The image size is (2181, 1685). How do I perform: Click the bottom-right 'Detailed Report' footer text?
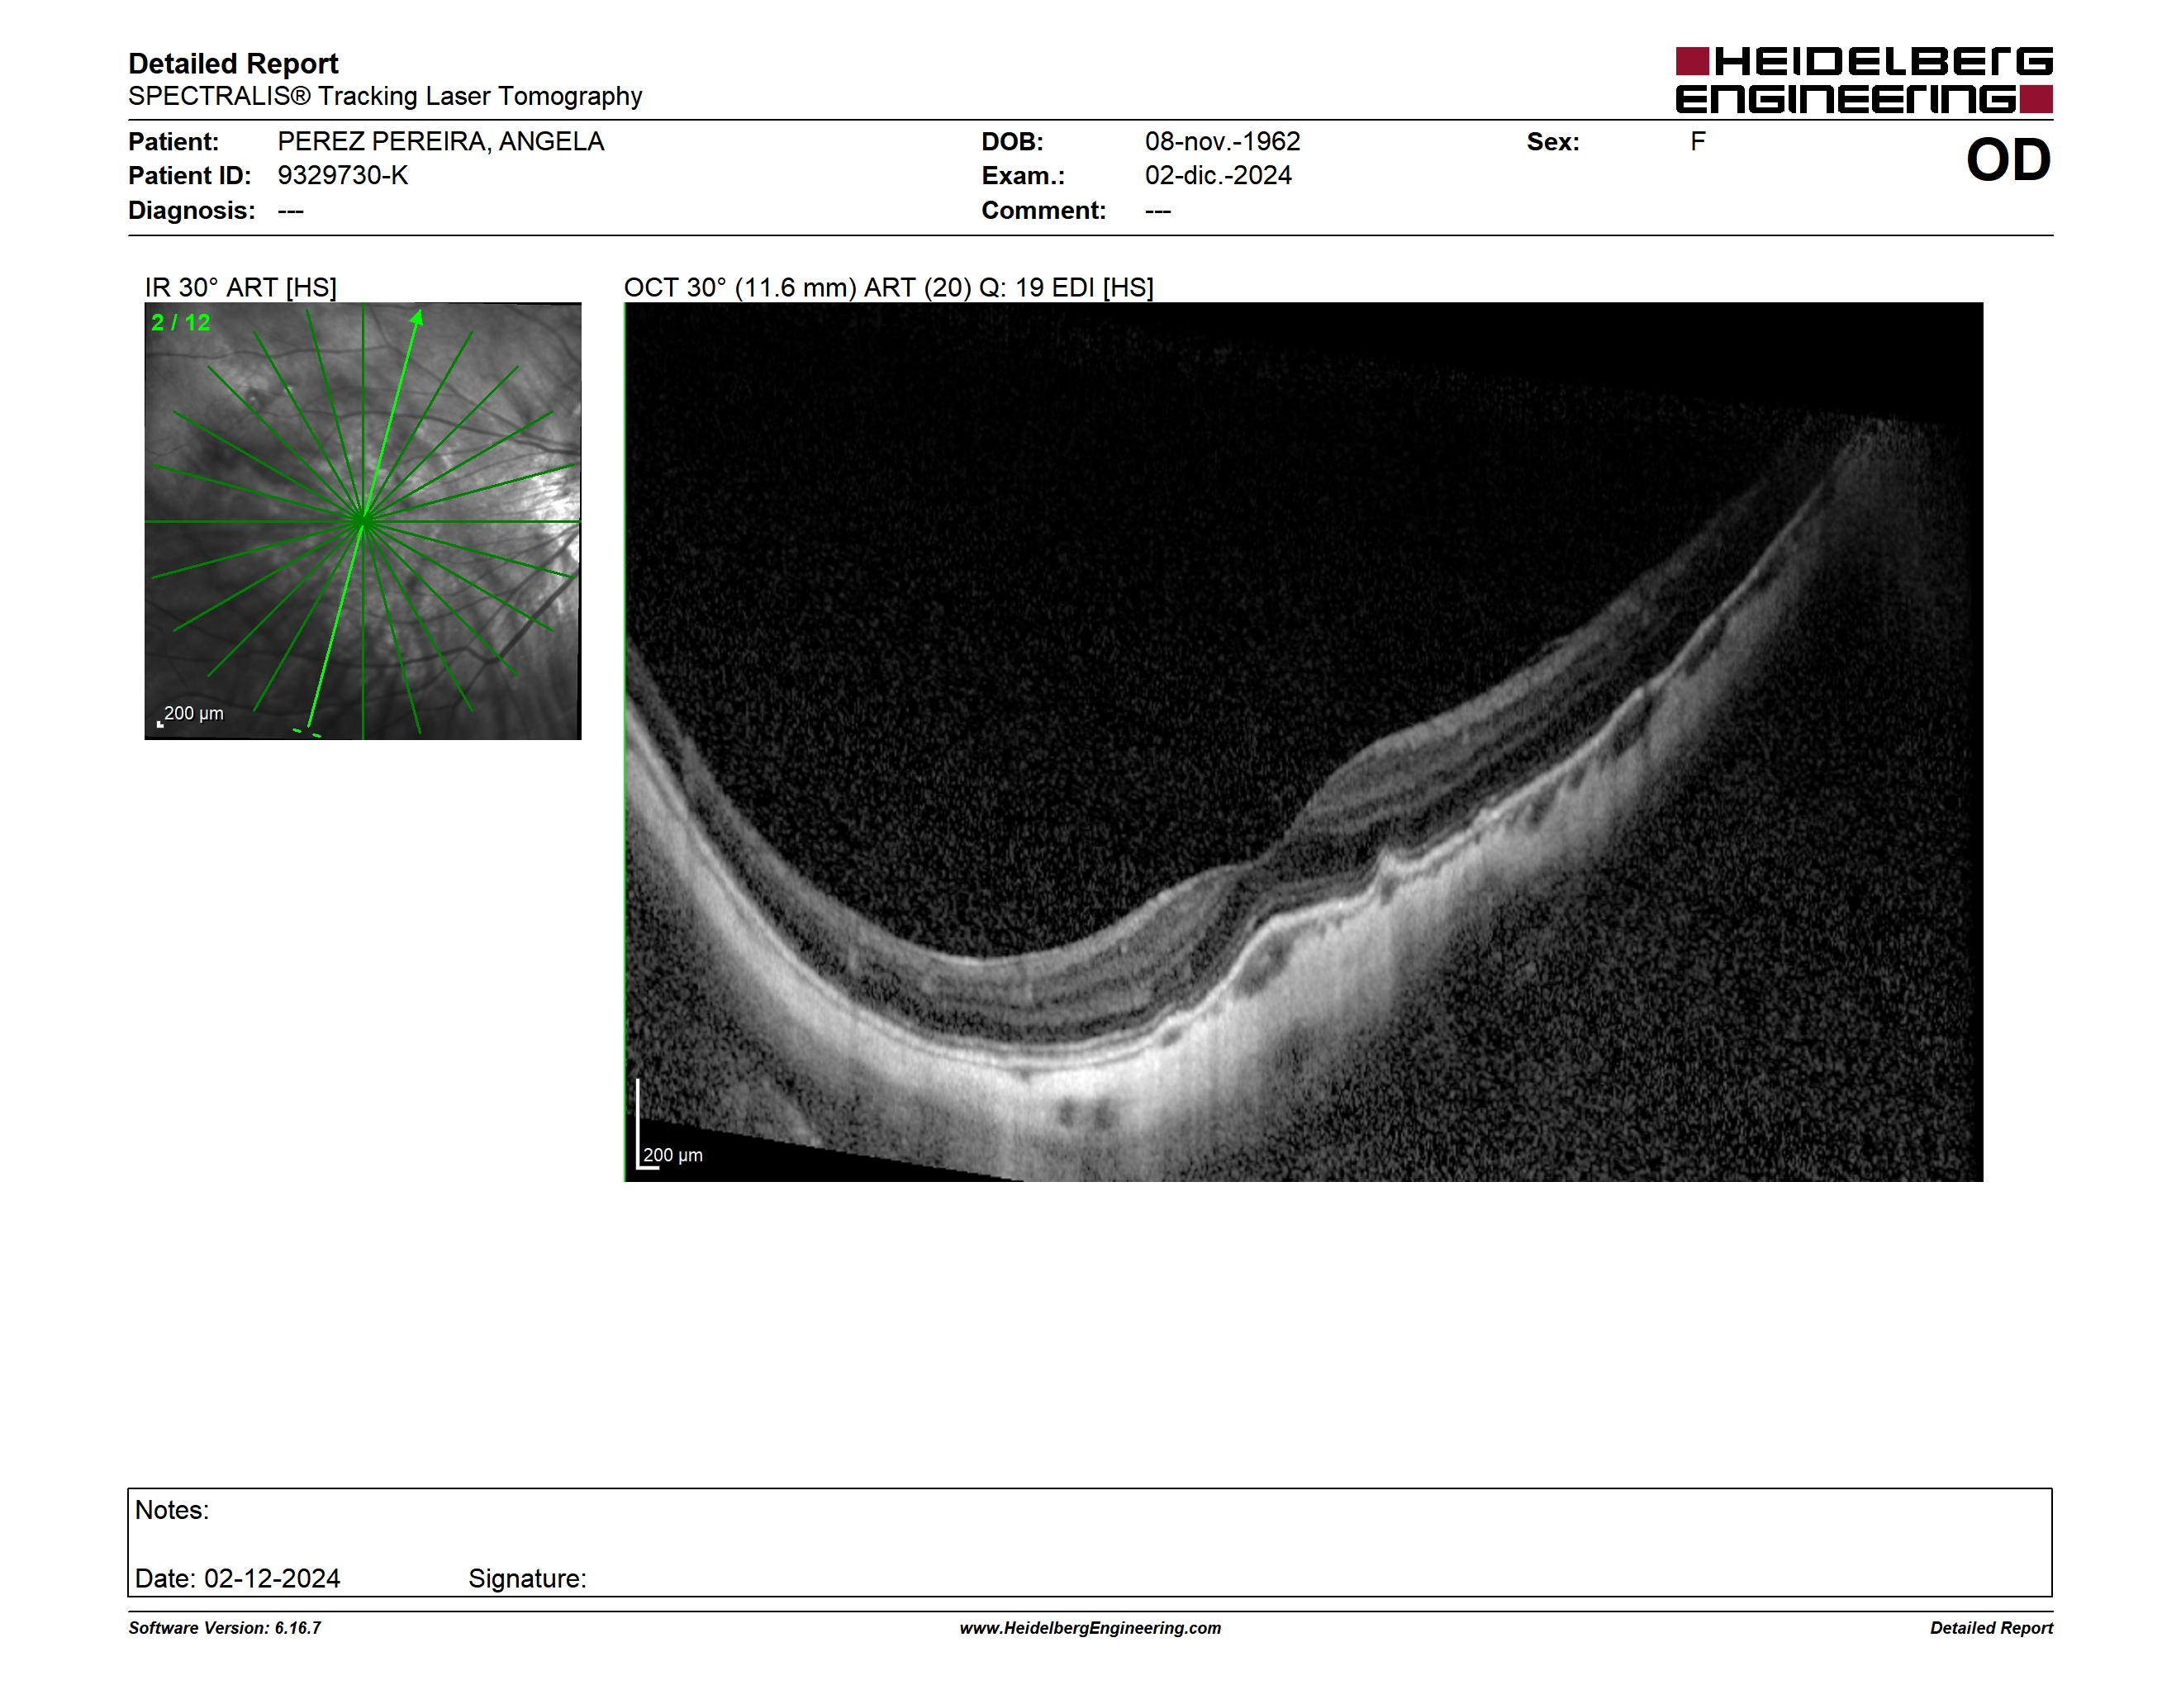pyautogui.click(x=1991, y=1628)
